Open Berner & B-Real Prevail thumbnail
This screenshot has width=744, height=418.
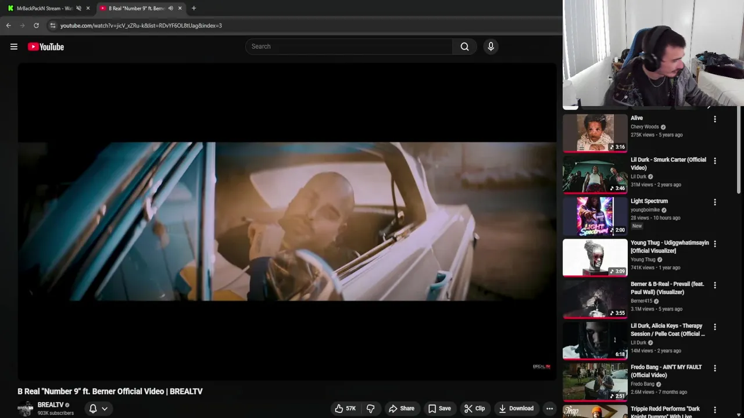595,300
